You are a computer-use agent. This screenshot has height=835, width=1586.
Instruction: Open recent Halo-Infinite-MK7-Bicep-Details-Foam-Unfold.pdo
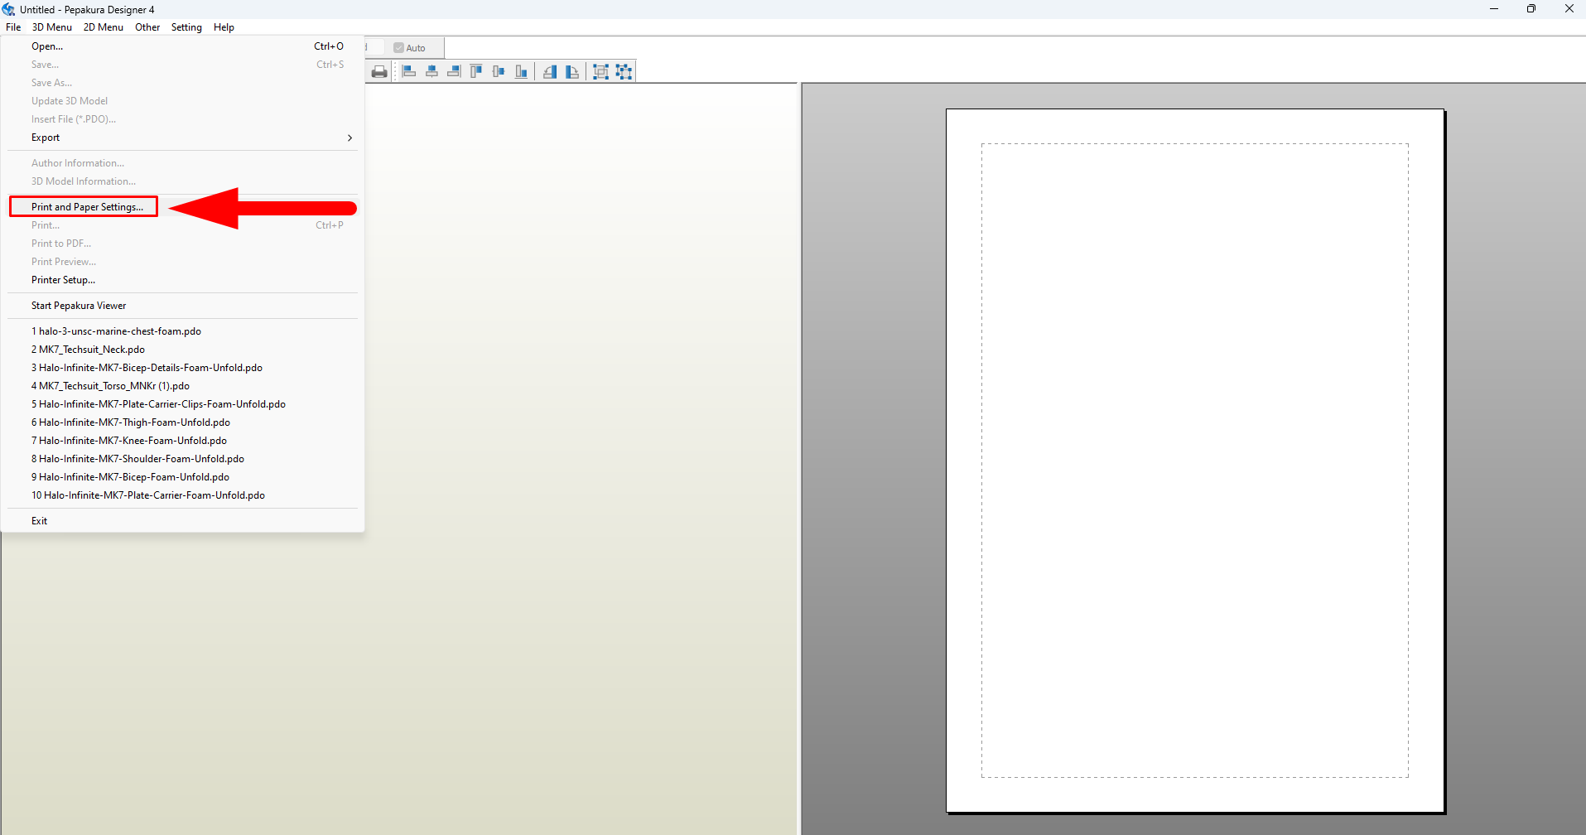[x=183, y=368]
